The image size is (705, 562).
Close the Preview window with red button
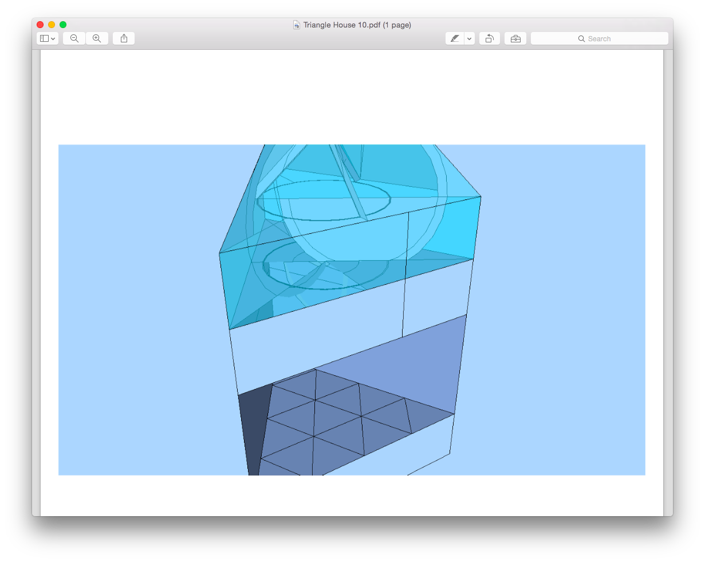(x=40, y=25)
